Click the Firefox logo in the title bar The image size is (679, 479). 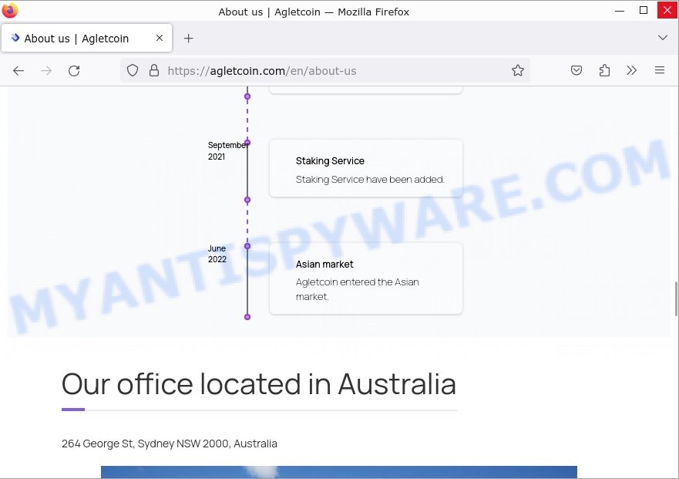(9, 10)
